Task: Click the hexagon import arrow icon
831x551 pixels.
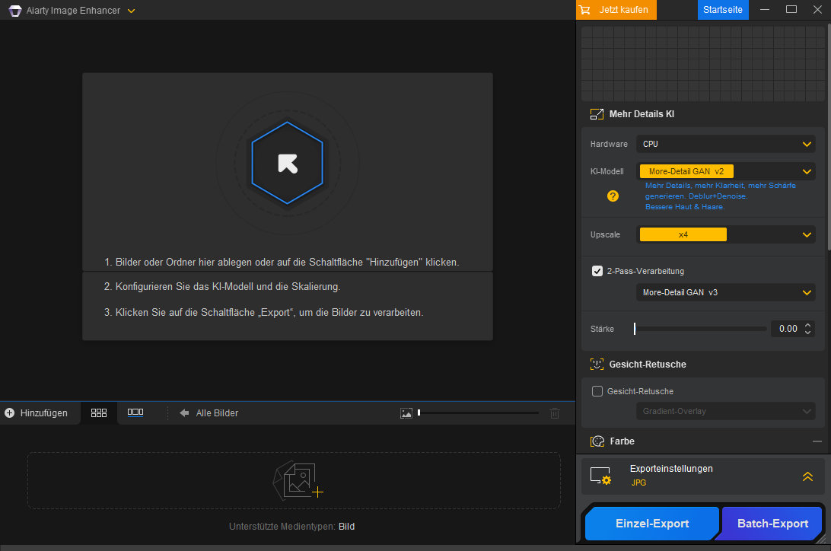Action: pos(287,163)
